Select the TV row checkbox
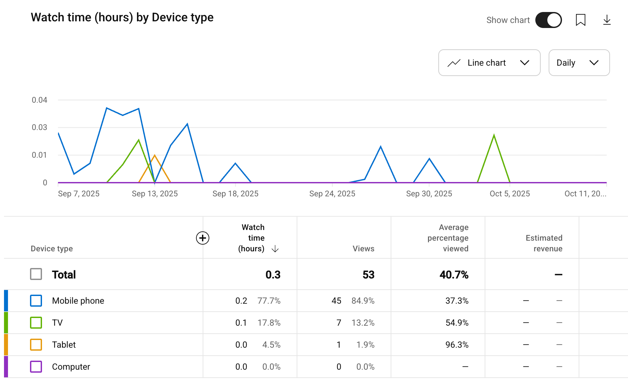628x384 pixels. (36, 323)
